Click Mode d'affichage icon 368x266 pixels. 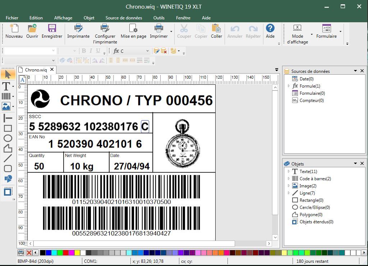pos(297,28)
